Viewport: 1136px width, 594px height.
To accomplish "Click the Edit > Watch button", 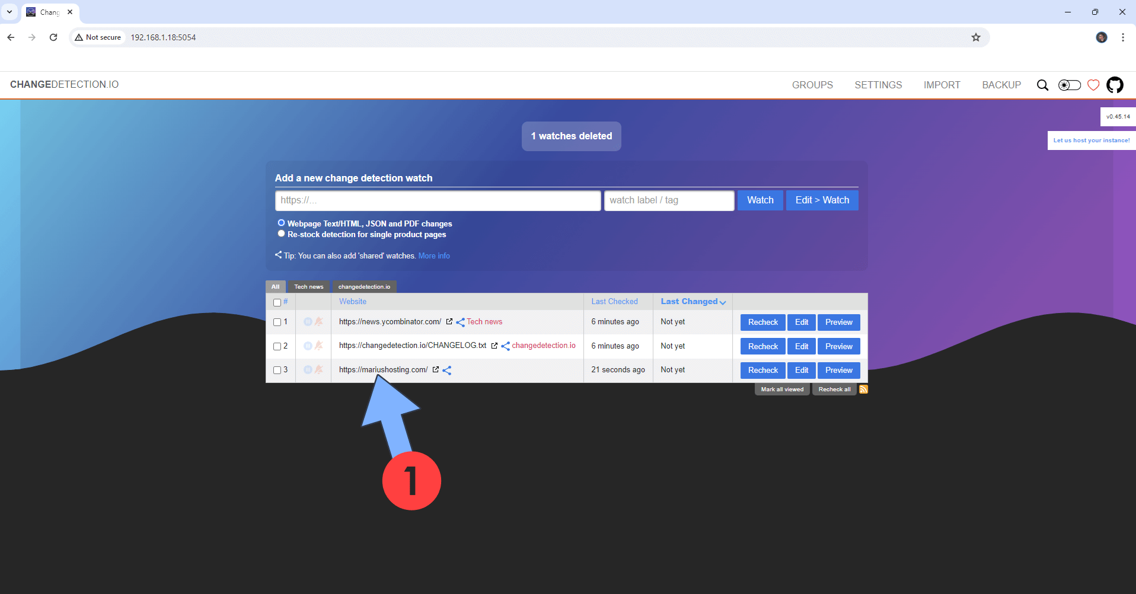I will click(822, 200).
